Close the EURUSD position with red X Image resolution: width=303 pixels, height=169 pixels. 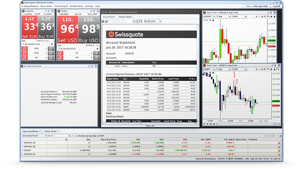pos(279,154)
